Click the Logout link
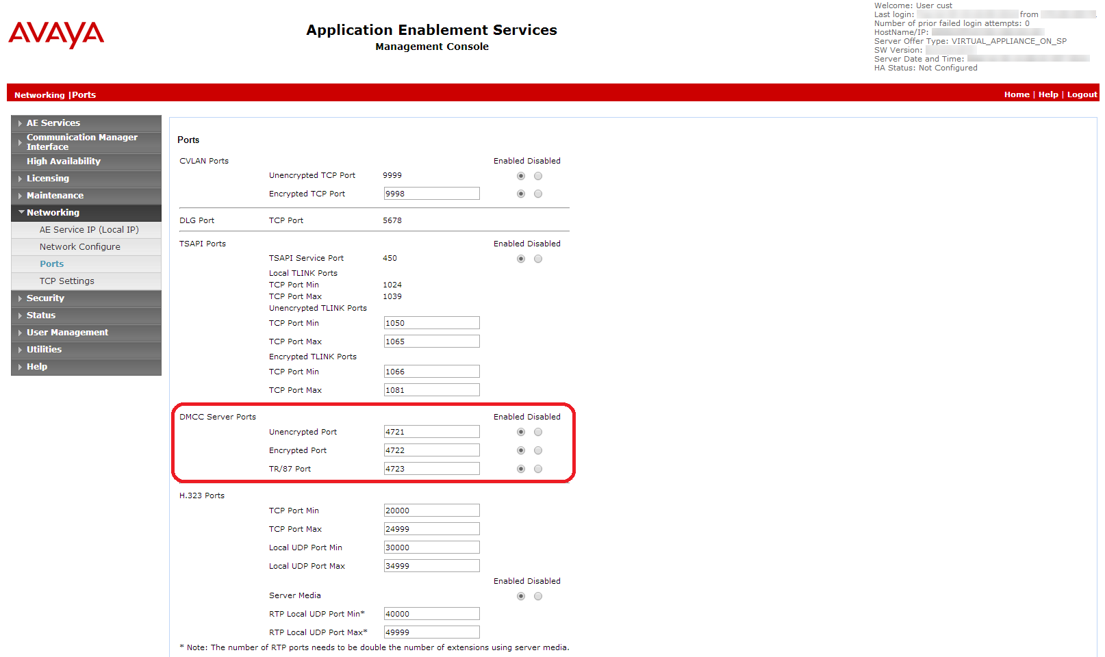The image size is (1105, 657). (x=1082, y=94)
